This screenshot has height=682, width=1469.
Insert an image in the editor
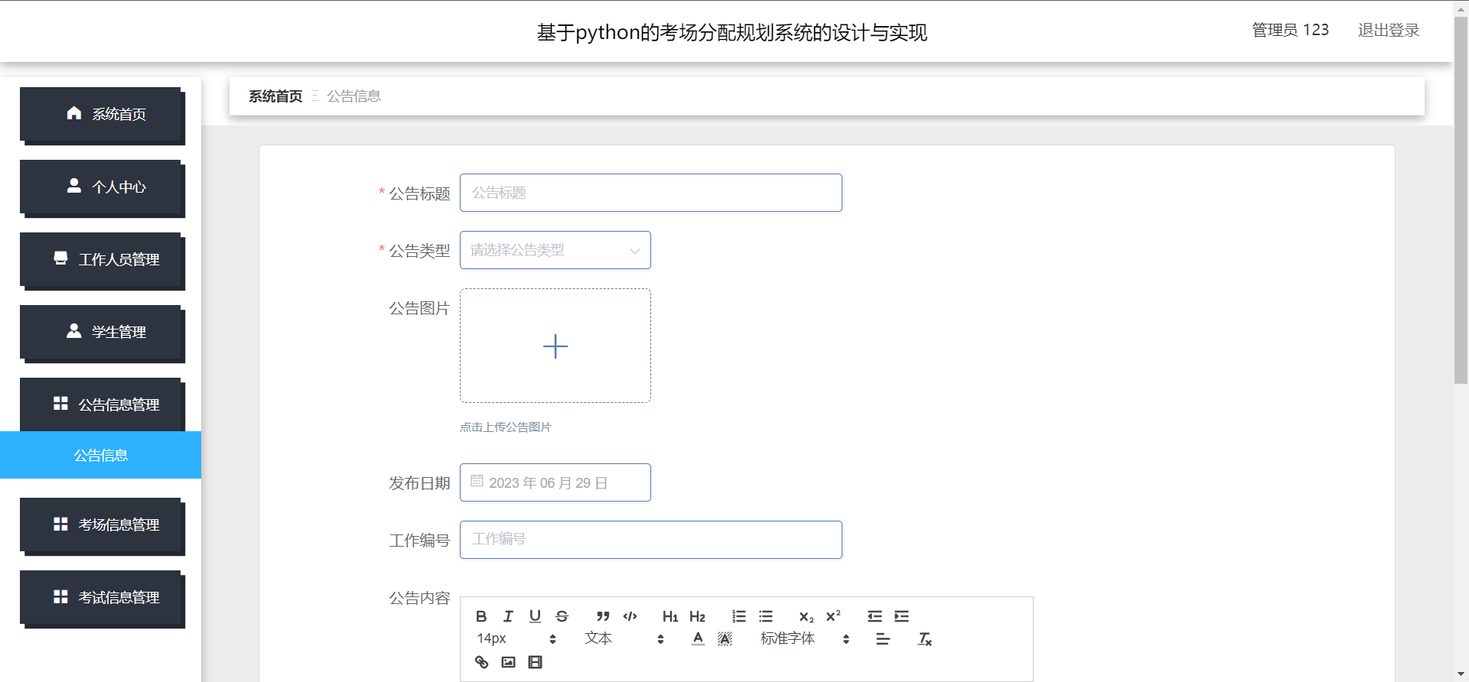pyautogui.click(x=508, y=662)
